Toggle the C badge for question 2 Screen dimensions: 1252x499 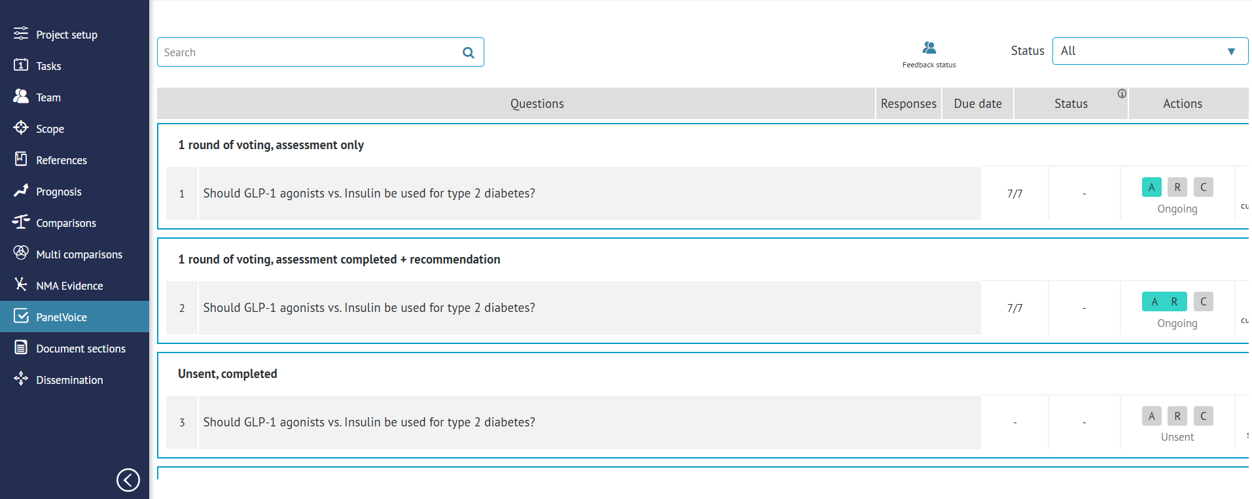tap(1203, 301)
